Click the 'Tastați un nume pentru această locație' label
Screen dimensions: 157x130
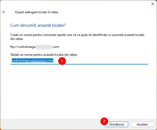click(x=44, y=55)
